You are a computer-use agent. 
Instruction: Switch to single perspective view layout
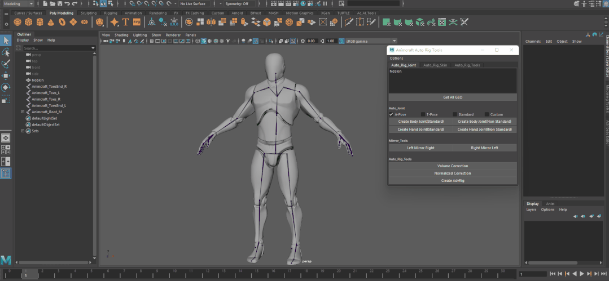click(6, 138)
